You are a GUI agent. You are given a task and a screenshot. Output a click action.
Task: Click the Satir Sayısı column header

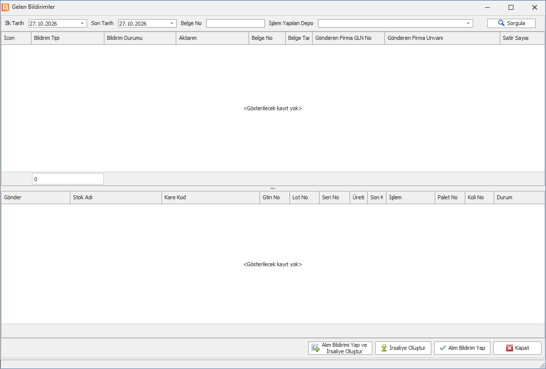(x=522, y=38)
